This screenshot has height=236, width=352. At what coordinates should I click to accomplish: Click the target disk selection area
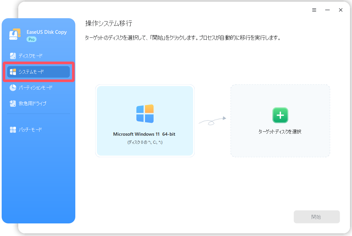tap(280, 120)
